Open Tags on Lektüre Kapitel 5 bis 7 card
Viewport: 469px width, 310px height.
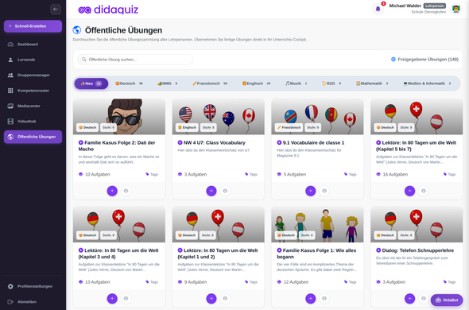(449, 174)
